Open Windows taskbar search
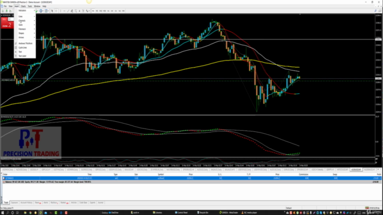Viewport: 383px width, 215px height. tap(8, 213)
